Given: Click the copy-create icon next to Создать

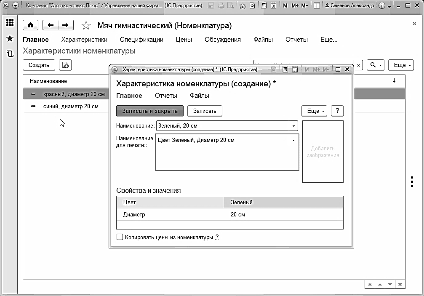Looking at the screenshot, I should [x=65, y=65].
